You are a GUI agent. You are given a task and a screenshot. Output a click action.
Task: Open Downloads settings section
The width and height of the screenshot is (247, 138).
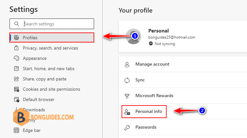(x=34, y=110)
